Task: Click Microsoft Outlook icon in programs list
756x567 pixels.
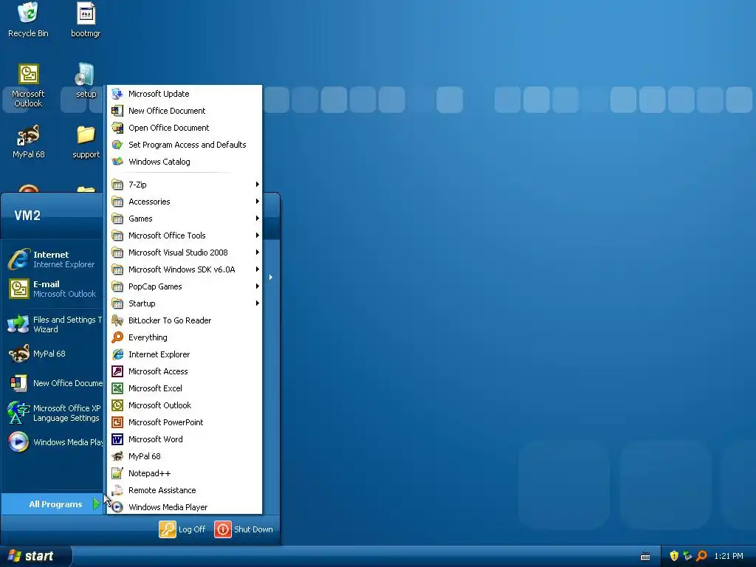Action: click(117, 405)
